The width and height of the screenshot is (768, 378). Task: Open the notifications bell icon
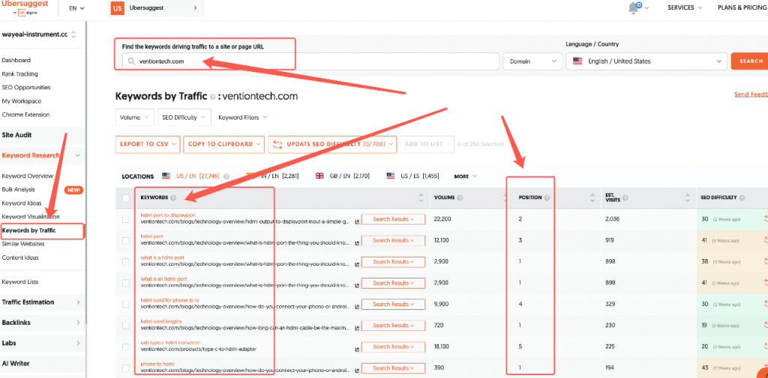(634, 8)
